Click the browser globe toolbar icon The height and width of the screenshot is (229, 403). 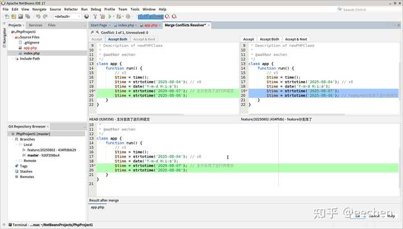pyautogui.click(x=87, y=16)
